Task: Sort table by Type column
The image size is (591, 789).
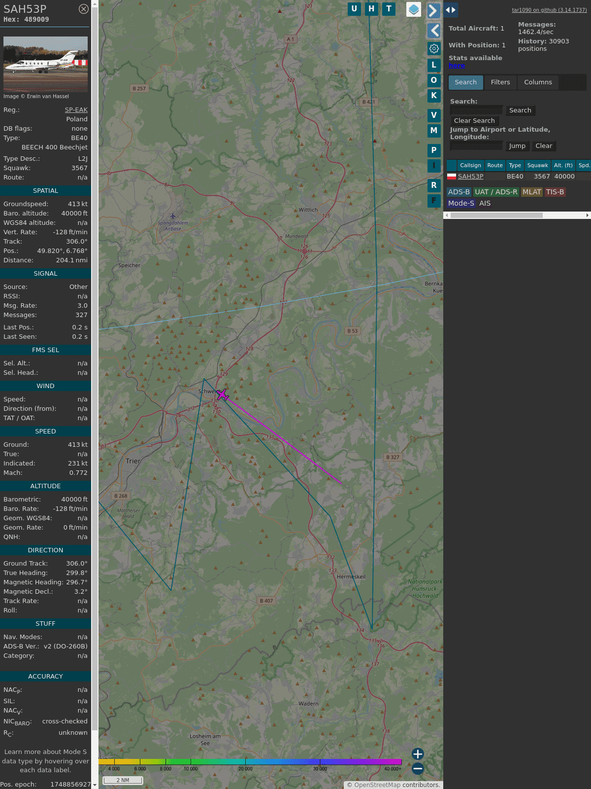Action: tap(515, 165)
